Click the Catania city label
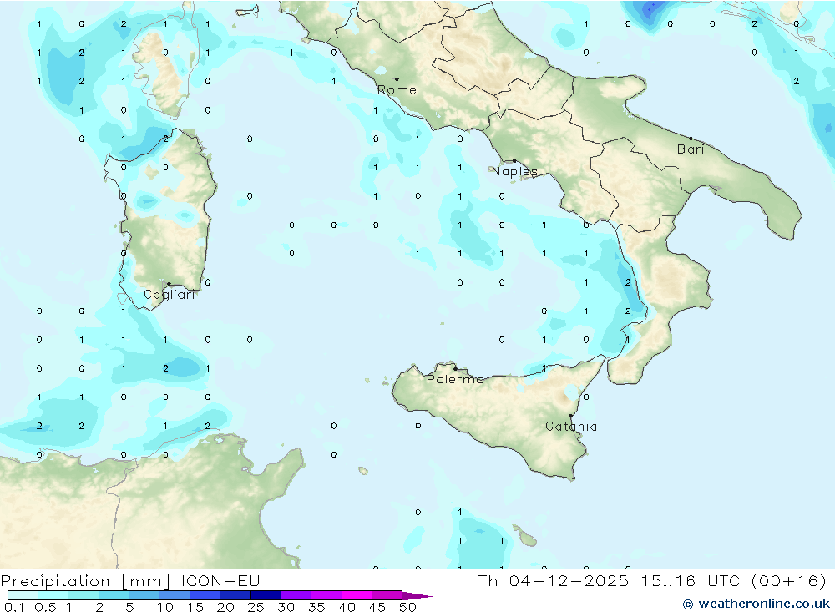 [571, 426]
